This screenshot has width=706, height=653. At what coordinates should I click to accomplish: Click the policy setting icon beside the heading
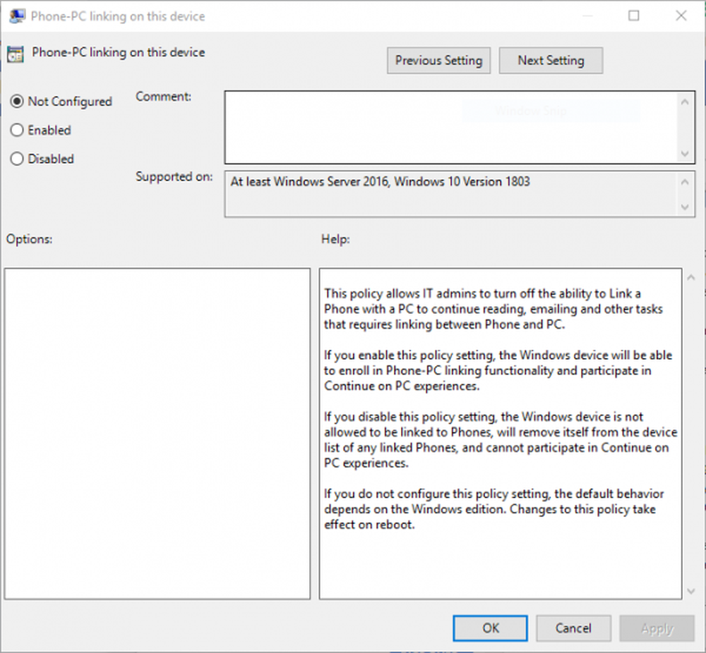pyautogui.click(x=15, y=54)
